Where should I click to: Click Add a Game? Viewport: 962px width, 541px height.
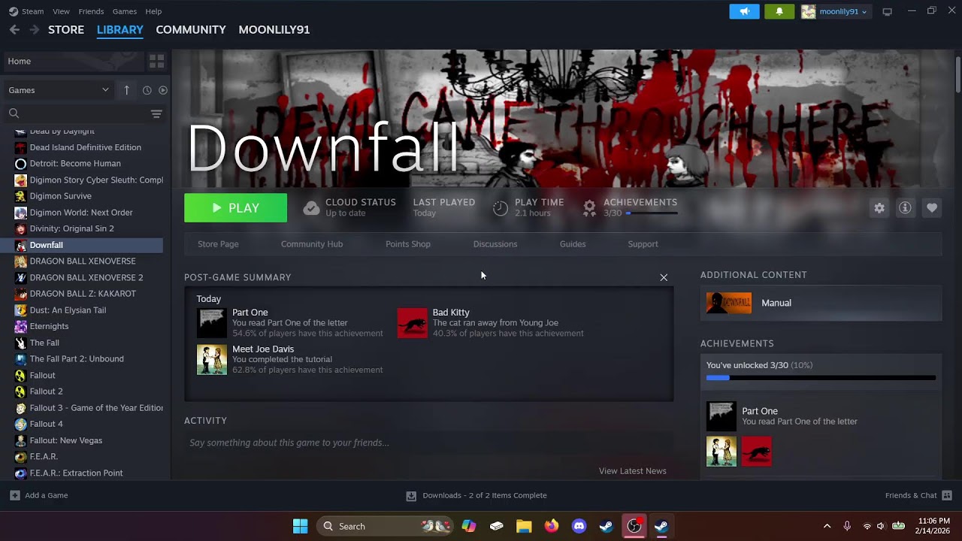(39, 495)
